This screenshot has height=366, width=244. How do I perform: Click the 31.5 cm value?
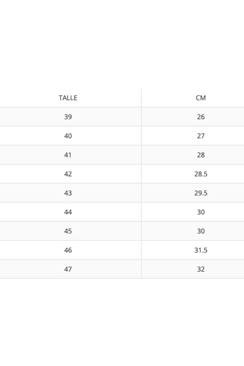[x=201, y=250]
